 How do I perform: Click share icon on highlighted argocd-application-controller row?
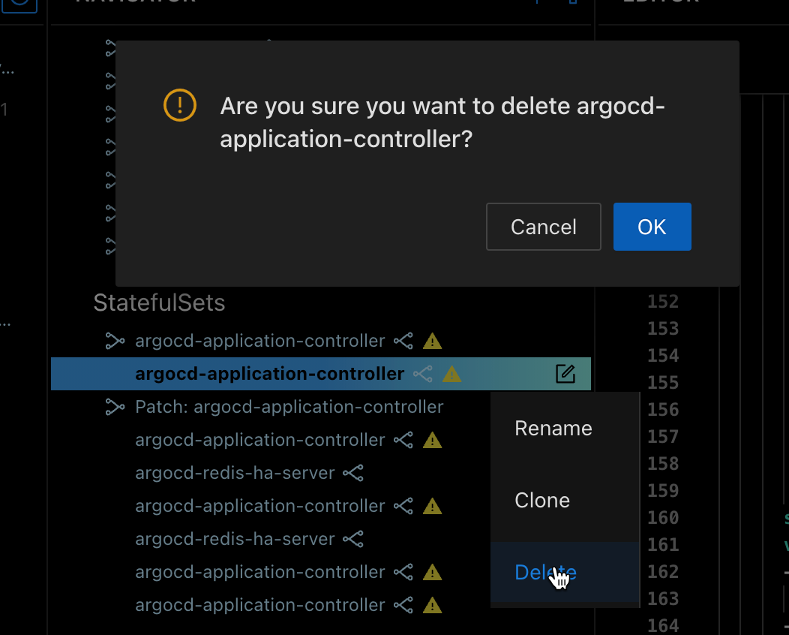[423, 374]
